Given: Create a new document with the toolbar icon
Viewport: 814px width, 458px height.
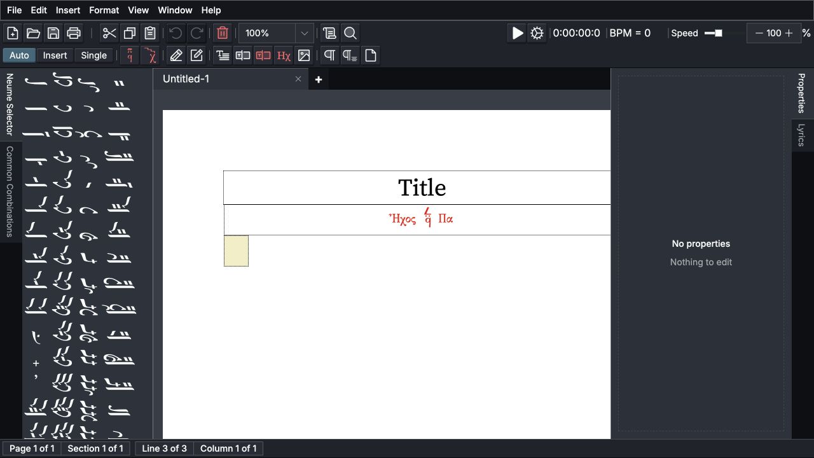Looking at the screenshot, I should point(13,33).
